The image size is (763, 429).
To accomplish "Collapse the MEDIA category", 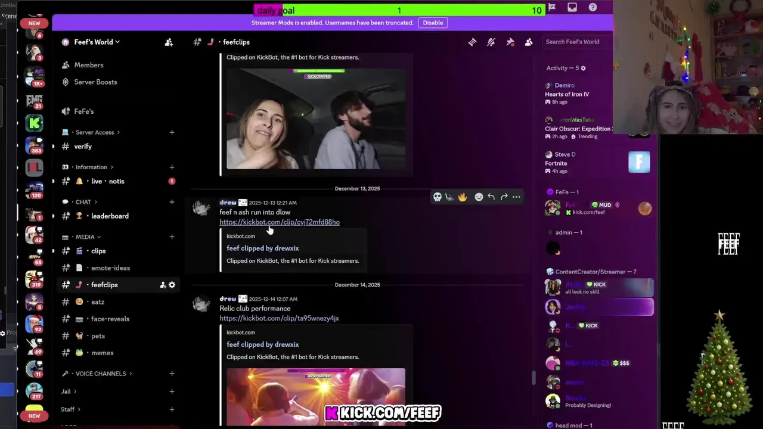I will (x=85, y=237).
